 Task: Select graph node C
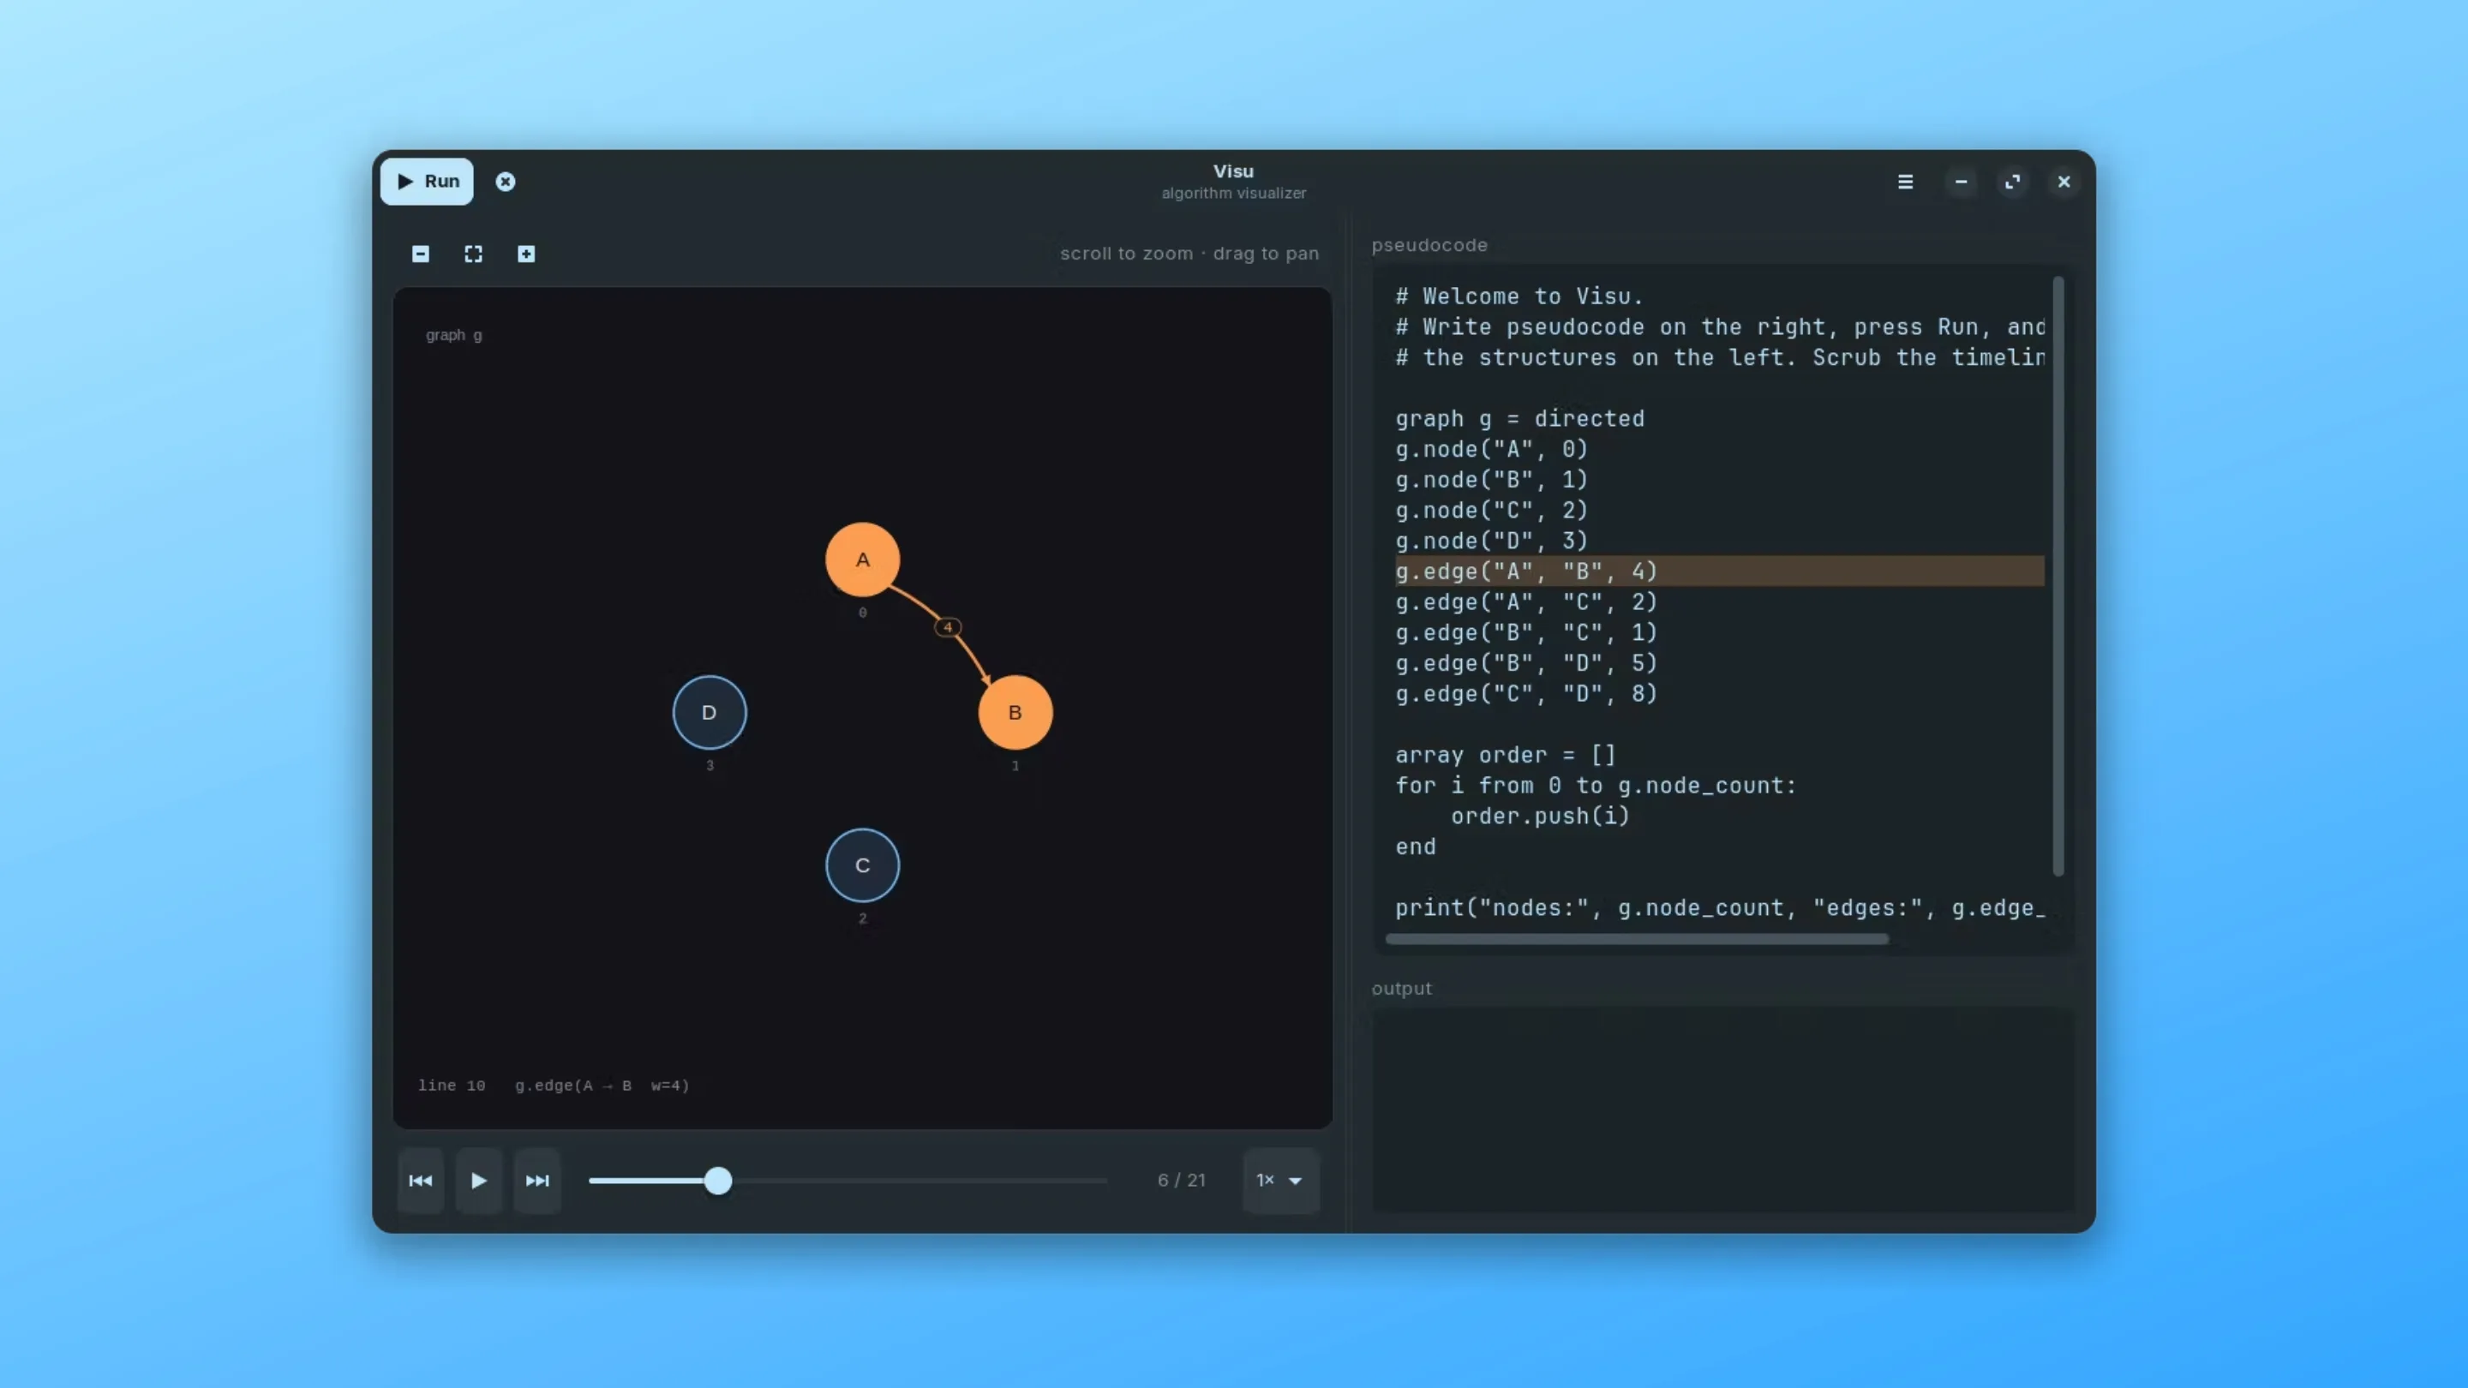point(862,865)
